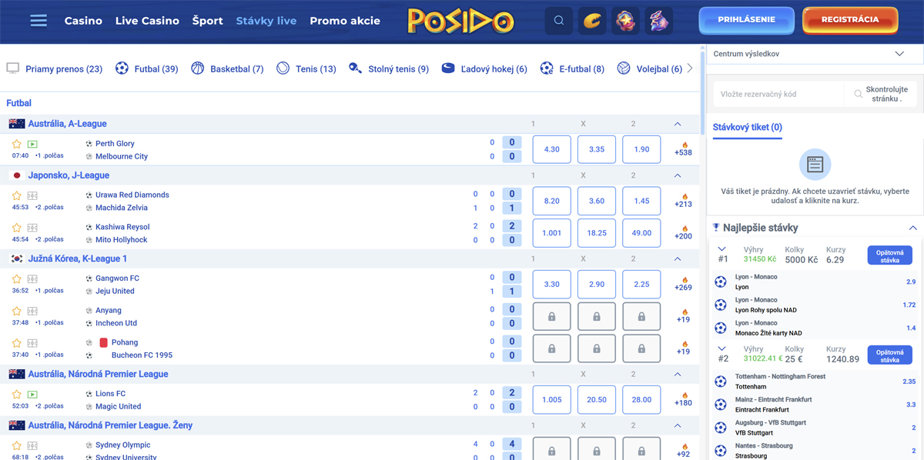This screenshot has width=924, height=460.
Task: Open the rabbit game icon in header
Action: coord(658,21)
